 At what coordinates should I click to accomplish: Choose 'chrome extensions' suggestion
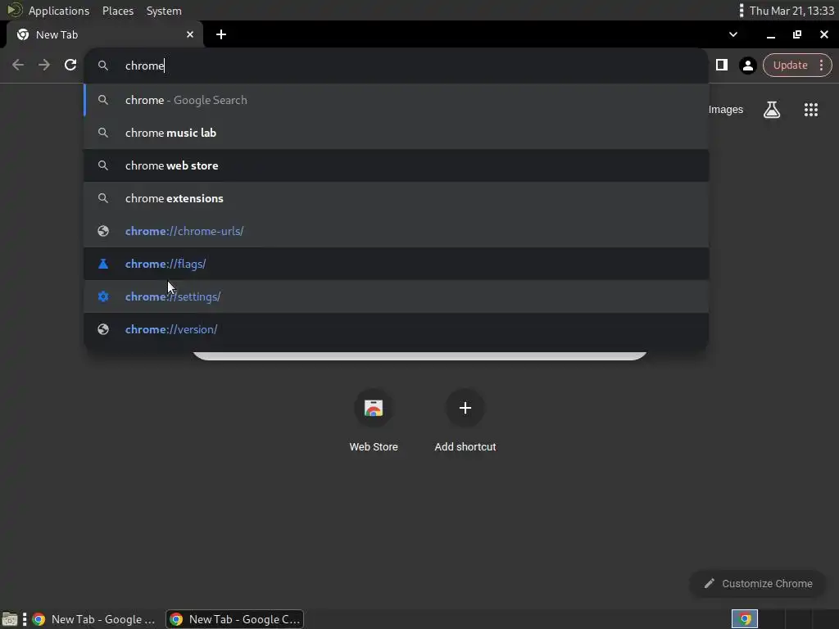coord(397,198)
